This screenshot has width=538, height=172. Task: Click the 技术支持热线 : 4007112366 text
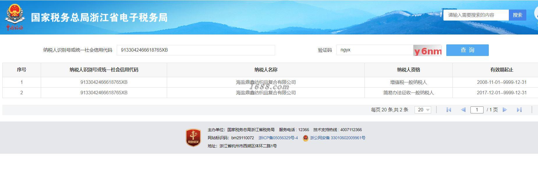[x=337, y=130]
